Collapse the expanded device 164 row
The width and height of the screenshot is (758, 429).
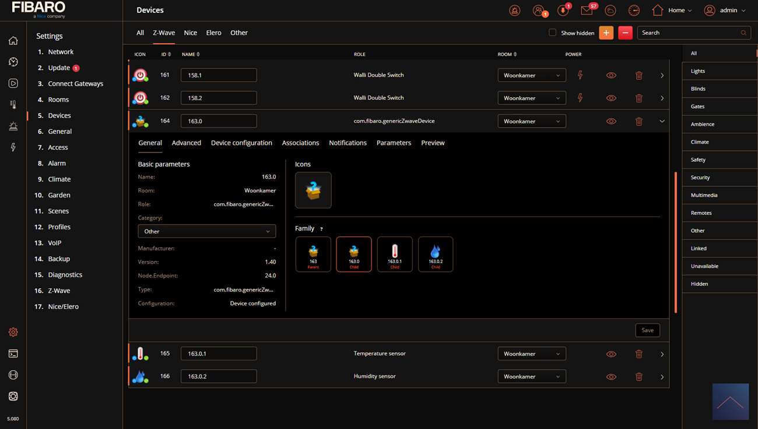click(x=662, y=122)
